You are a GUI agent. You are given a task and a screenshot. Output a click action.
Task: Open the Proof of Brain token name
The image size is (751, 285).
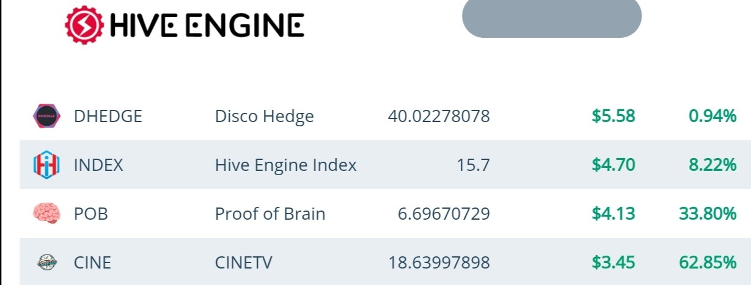[x=270, y=214]
